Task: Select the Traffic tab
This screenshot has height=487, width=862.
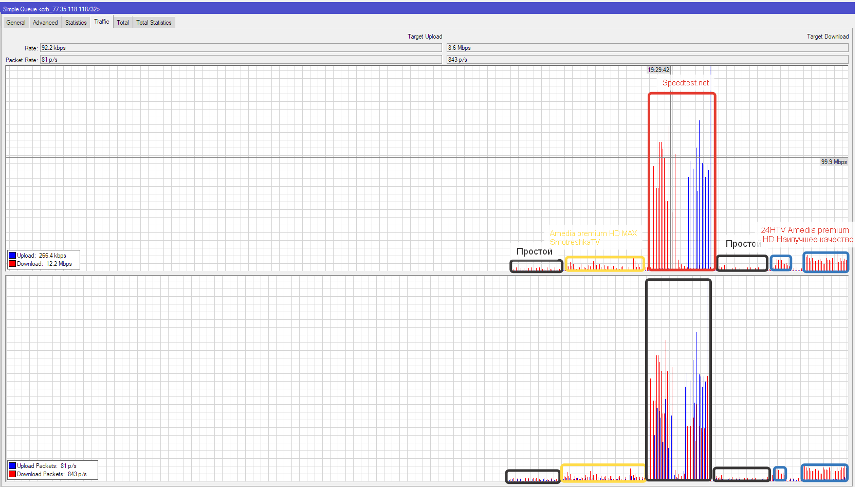Action: 102,22
